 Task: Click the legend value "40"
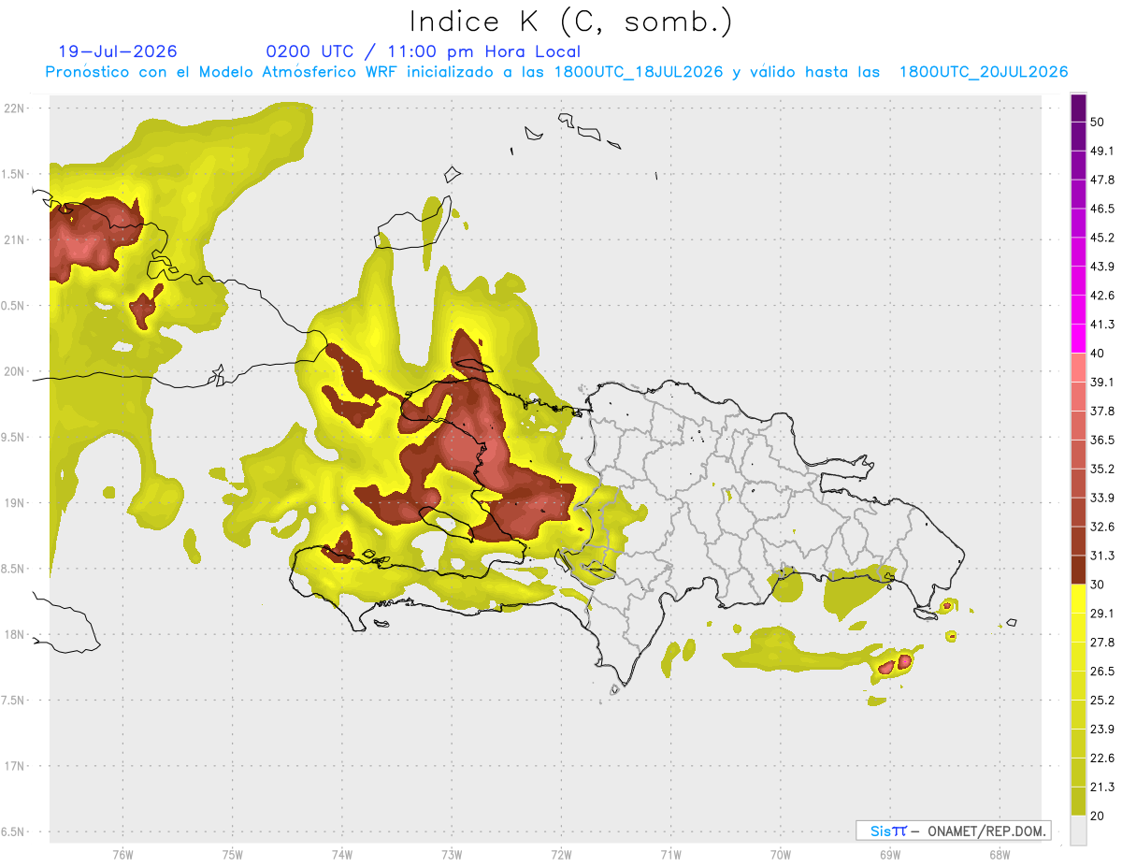(x=1097, y=354)
